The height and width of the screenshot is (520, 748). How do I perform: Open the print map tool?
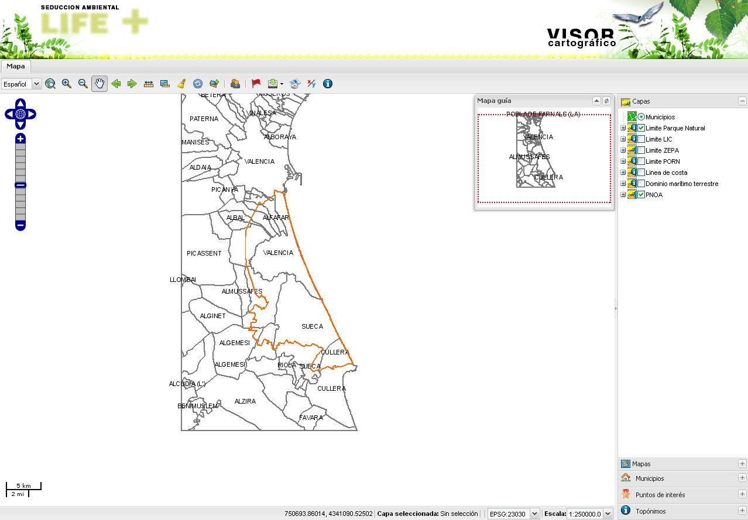pyautogui.click(x=294, y=84)
